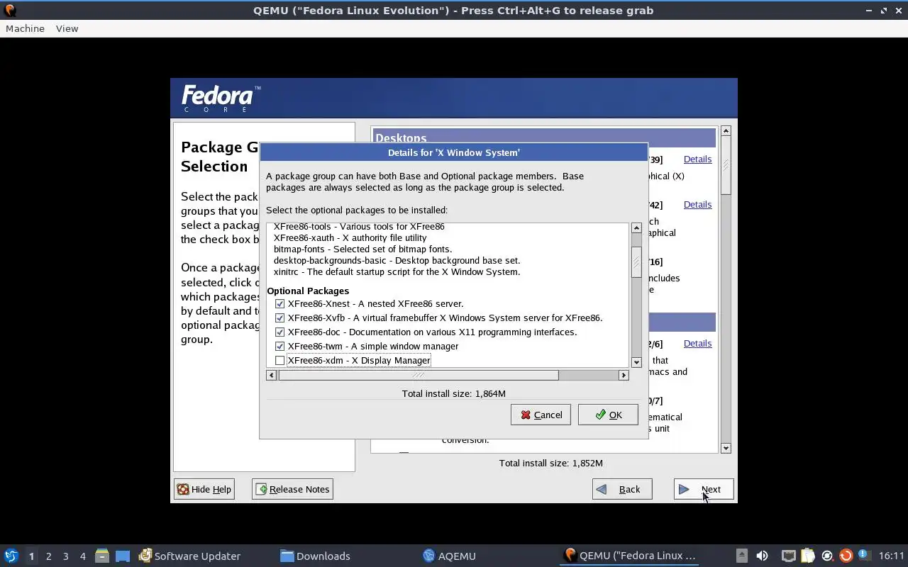Switch to the Software Updater taskbar window
The height and width of the screenshot is (567, 908).
click(x=190, y=556)
